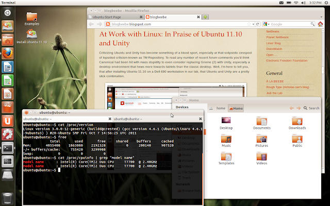The height and width of the screenshot is (206, 330).
Task: Open the Google search engine dropdown
Action: point(267,24)
